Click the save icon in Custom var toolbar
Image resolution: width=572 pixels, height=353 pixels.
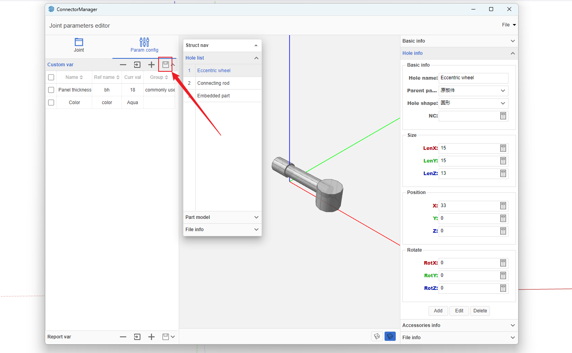(166, 65)
